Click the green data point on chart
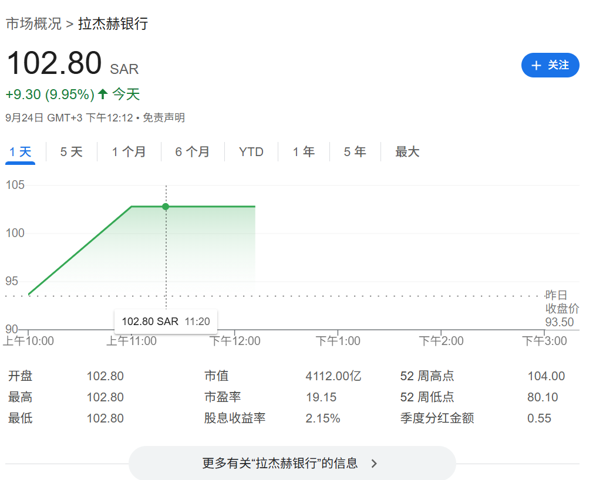Image resolution: width=613 pixels, height=480 pixels. [x=166, y=207]
